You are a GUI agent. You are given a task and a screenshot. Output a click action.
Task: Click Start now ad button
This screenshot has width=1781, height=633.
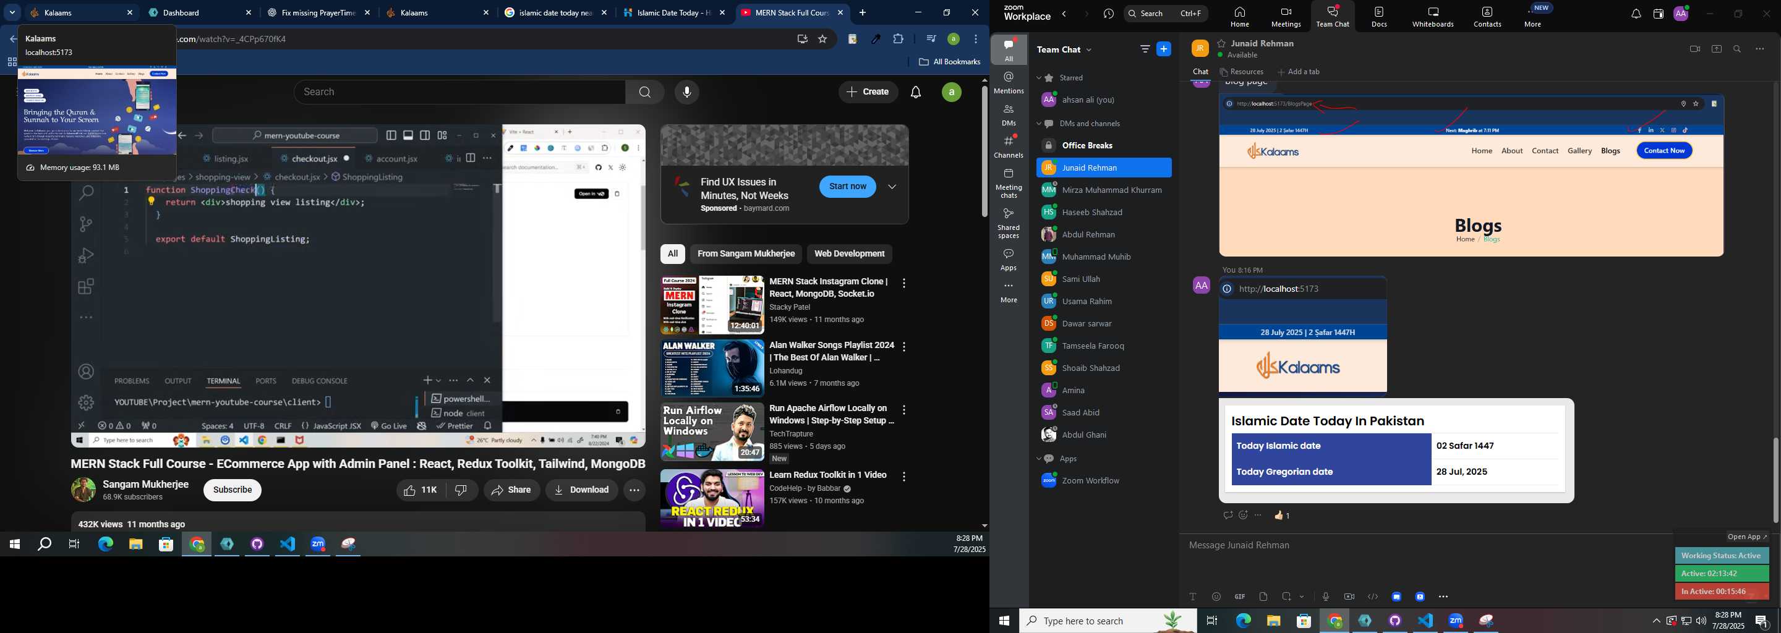[x=847, y=187]
